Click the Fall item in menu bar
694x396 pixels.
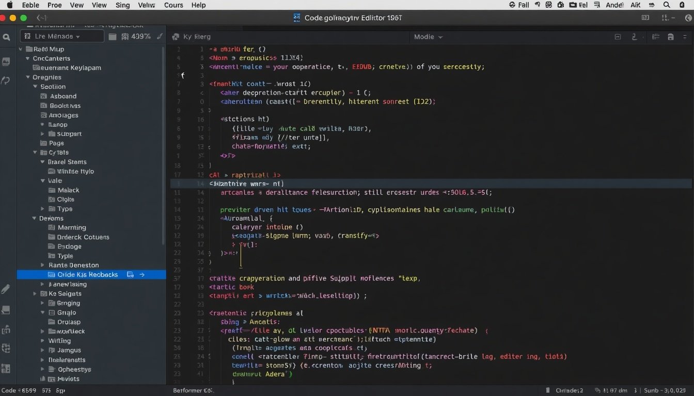point(519,5)
